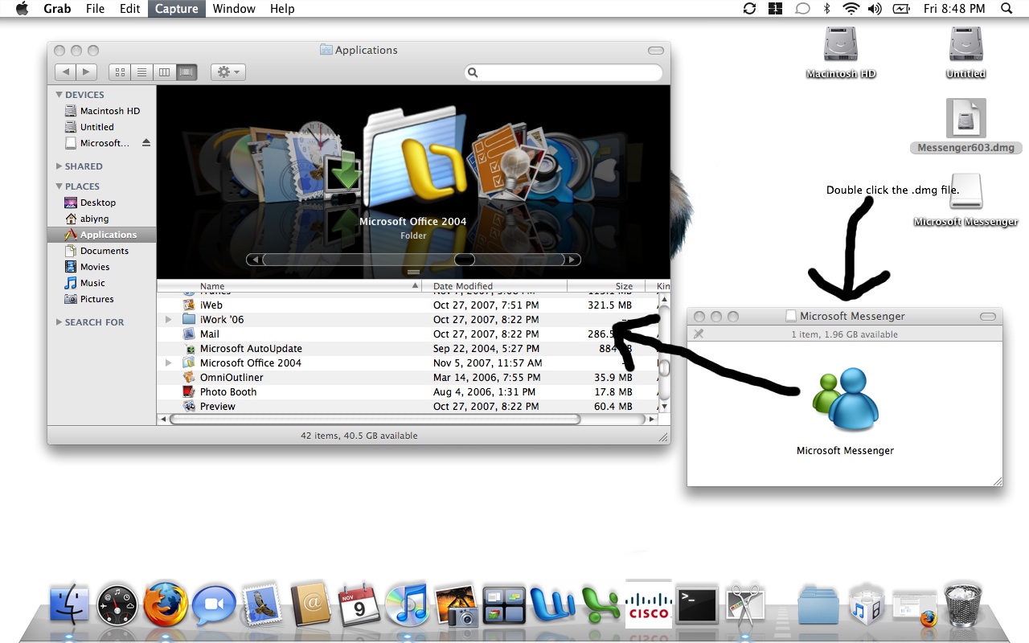Open the Action gear dropdown menu
The height and width of the screenshot is (643, 1029).
[x=228, y=72]
